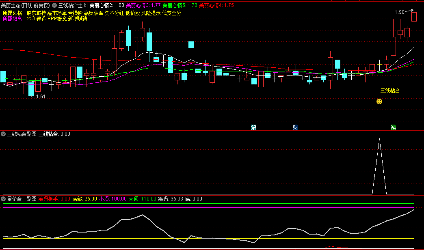Open the PPP概念 concept link
Screen dimensions: 424x250
coord(57,19)
